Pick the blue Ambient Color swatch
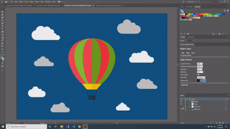Image resolution: width=230 pixels, height=129 pixels. 204,80
